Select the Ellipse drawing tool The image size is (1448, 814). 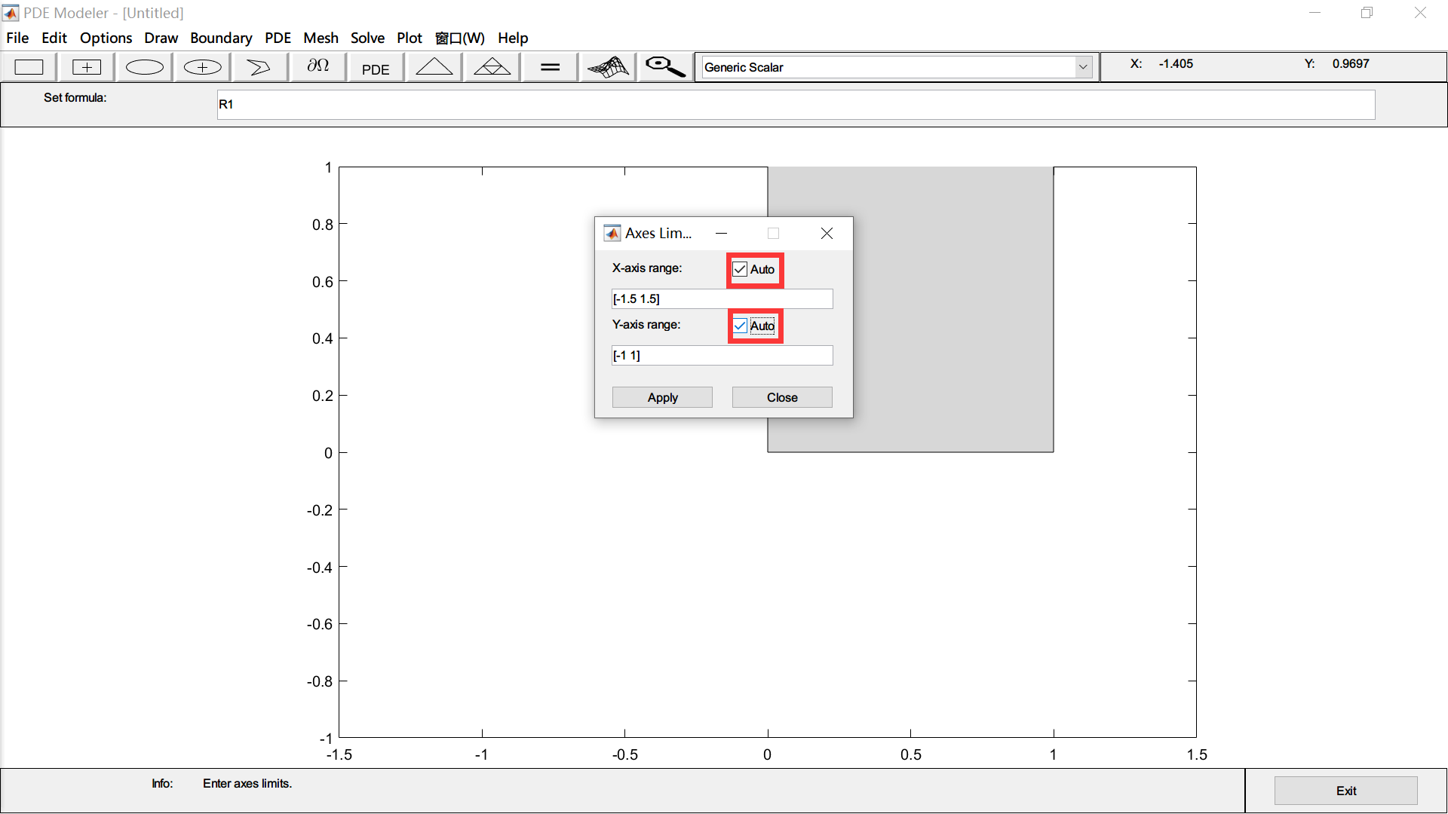(143, 66)
